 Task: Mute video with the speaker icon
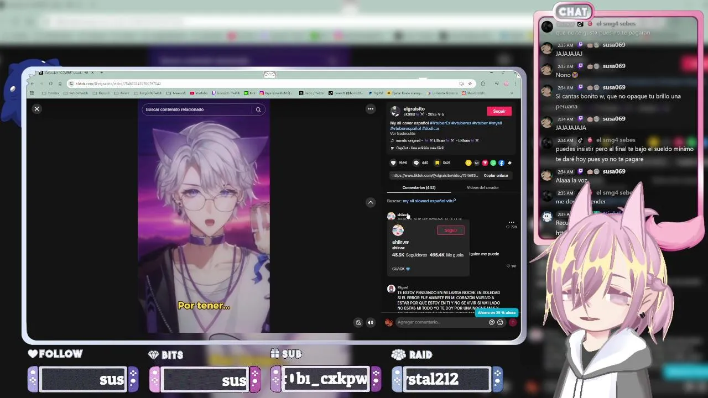370,322
